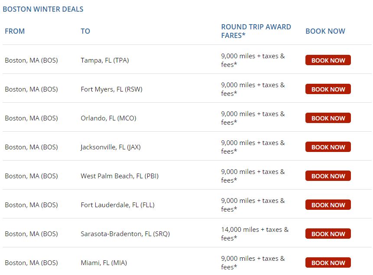Click Book Now for Jacksonville (JAX)
This screenshot has height=275, width=373.
click(328, 147)
